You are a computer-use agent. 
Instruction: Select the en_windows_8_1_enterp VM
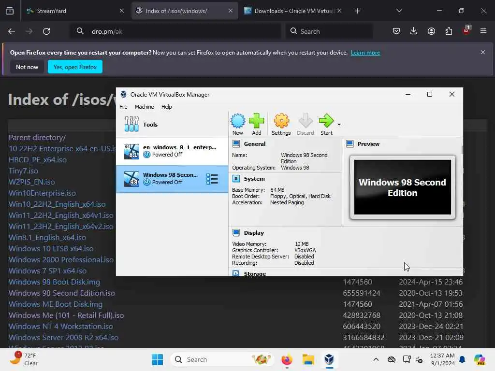point(172,151)
